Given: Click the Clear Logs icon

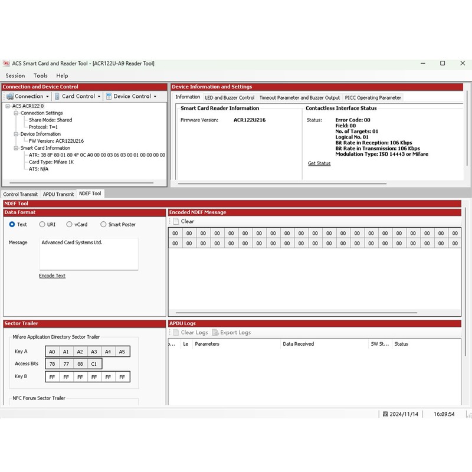Looking at the screenshot, I should click(x=176, y=333).
